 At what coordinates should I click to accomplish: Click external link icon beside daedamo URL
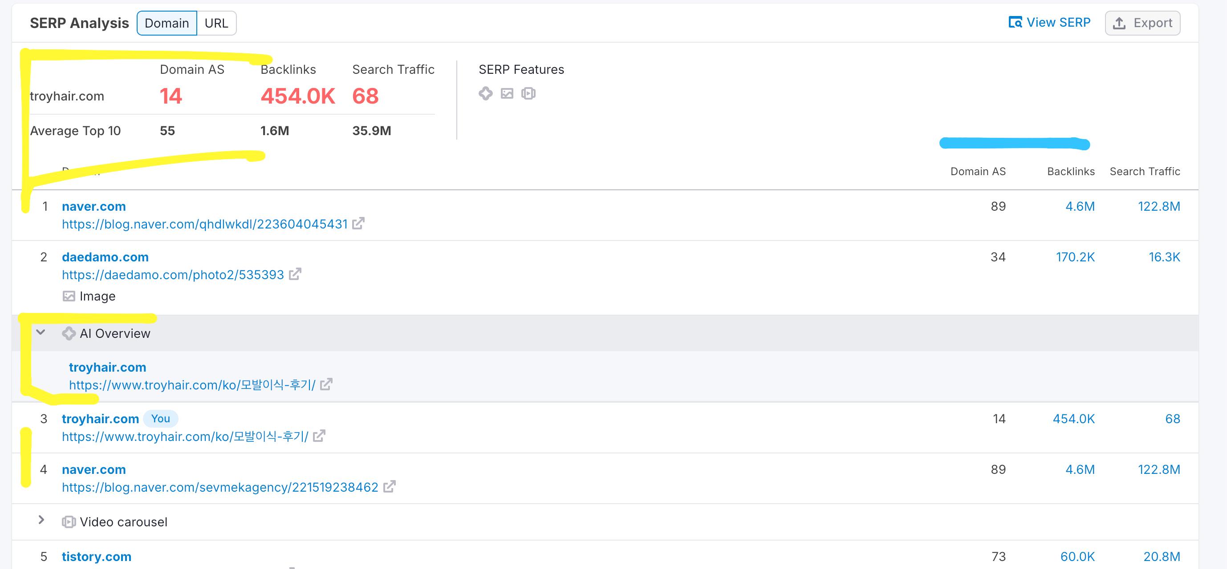[x=295, y=274]
